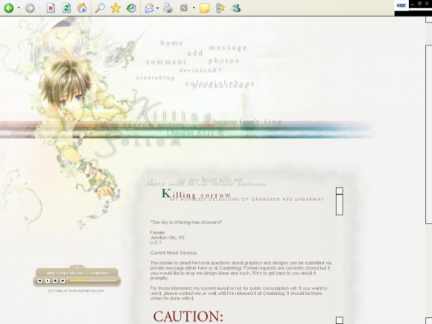This screenshot has height=324, width=432.
Task: Click the 'Junction City, KS' location text
Action: (x=168, y=238)
